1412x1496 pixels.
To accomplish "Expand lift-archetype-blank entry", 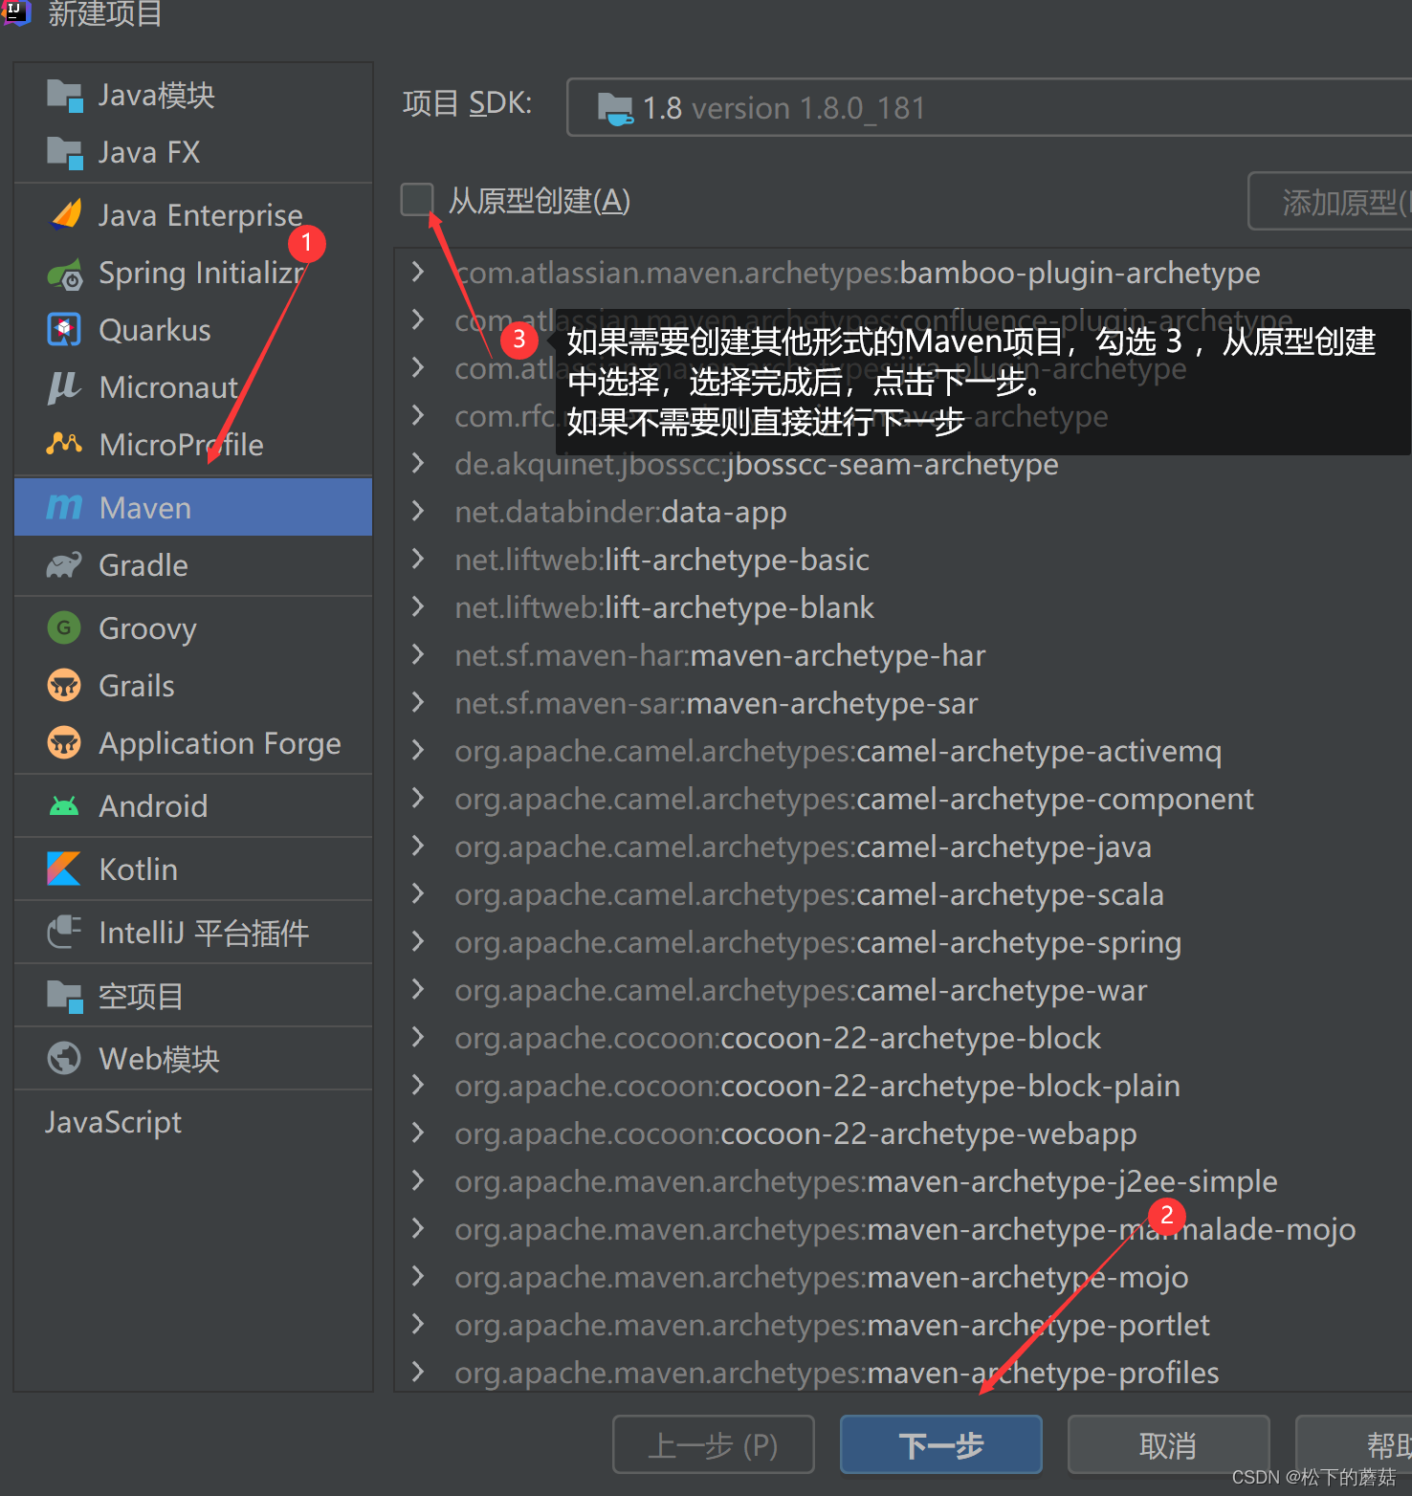I will tap(418, 606).
